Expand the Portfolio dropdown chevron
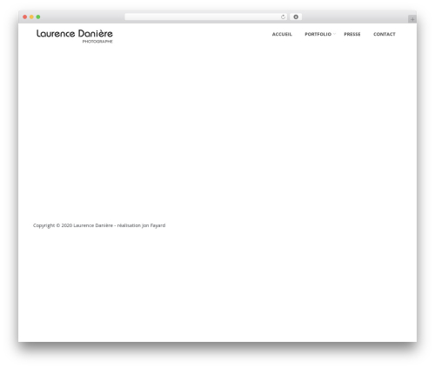 pyautogui.click(x=334, y=34)
